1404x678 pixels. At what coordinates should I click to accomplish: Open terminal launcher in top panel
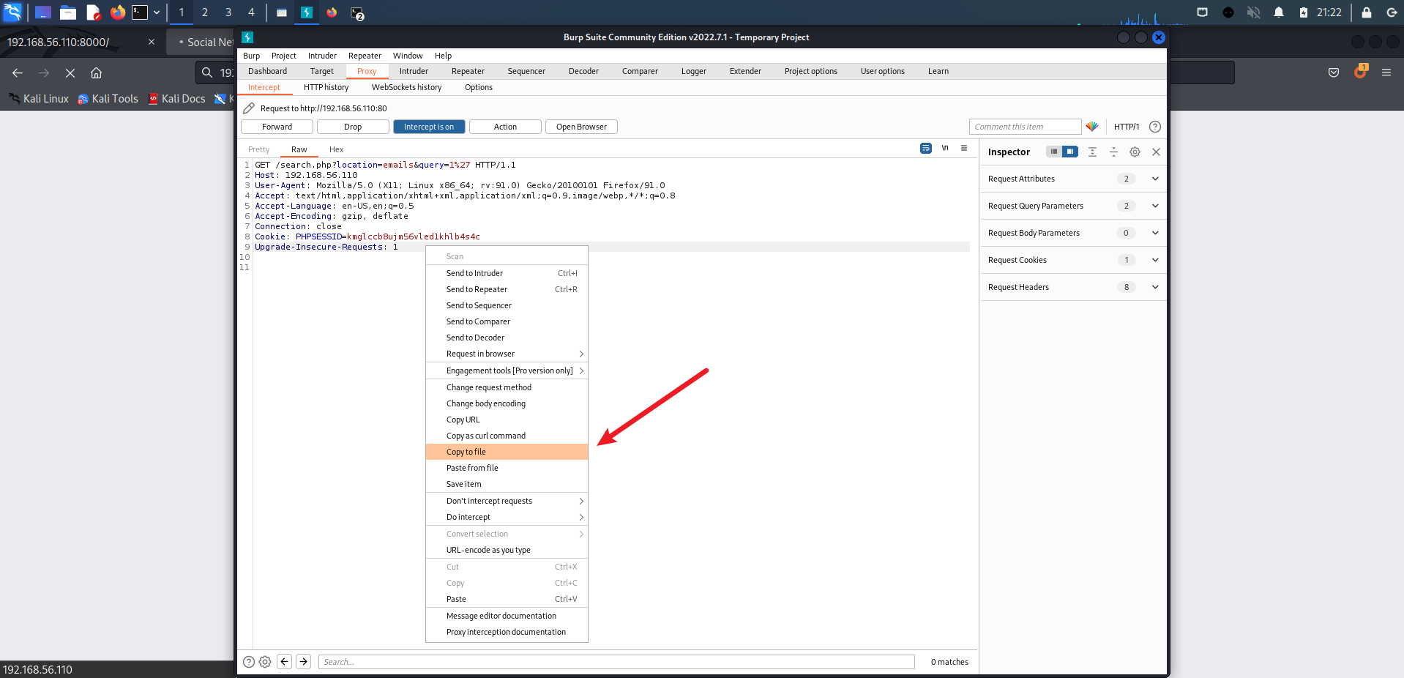point(139,12)
